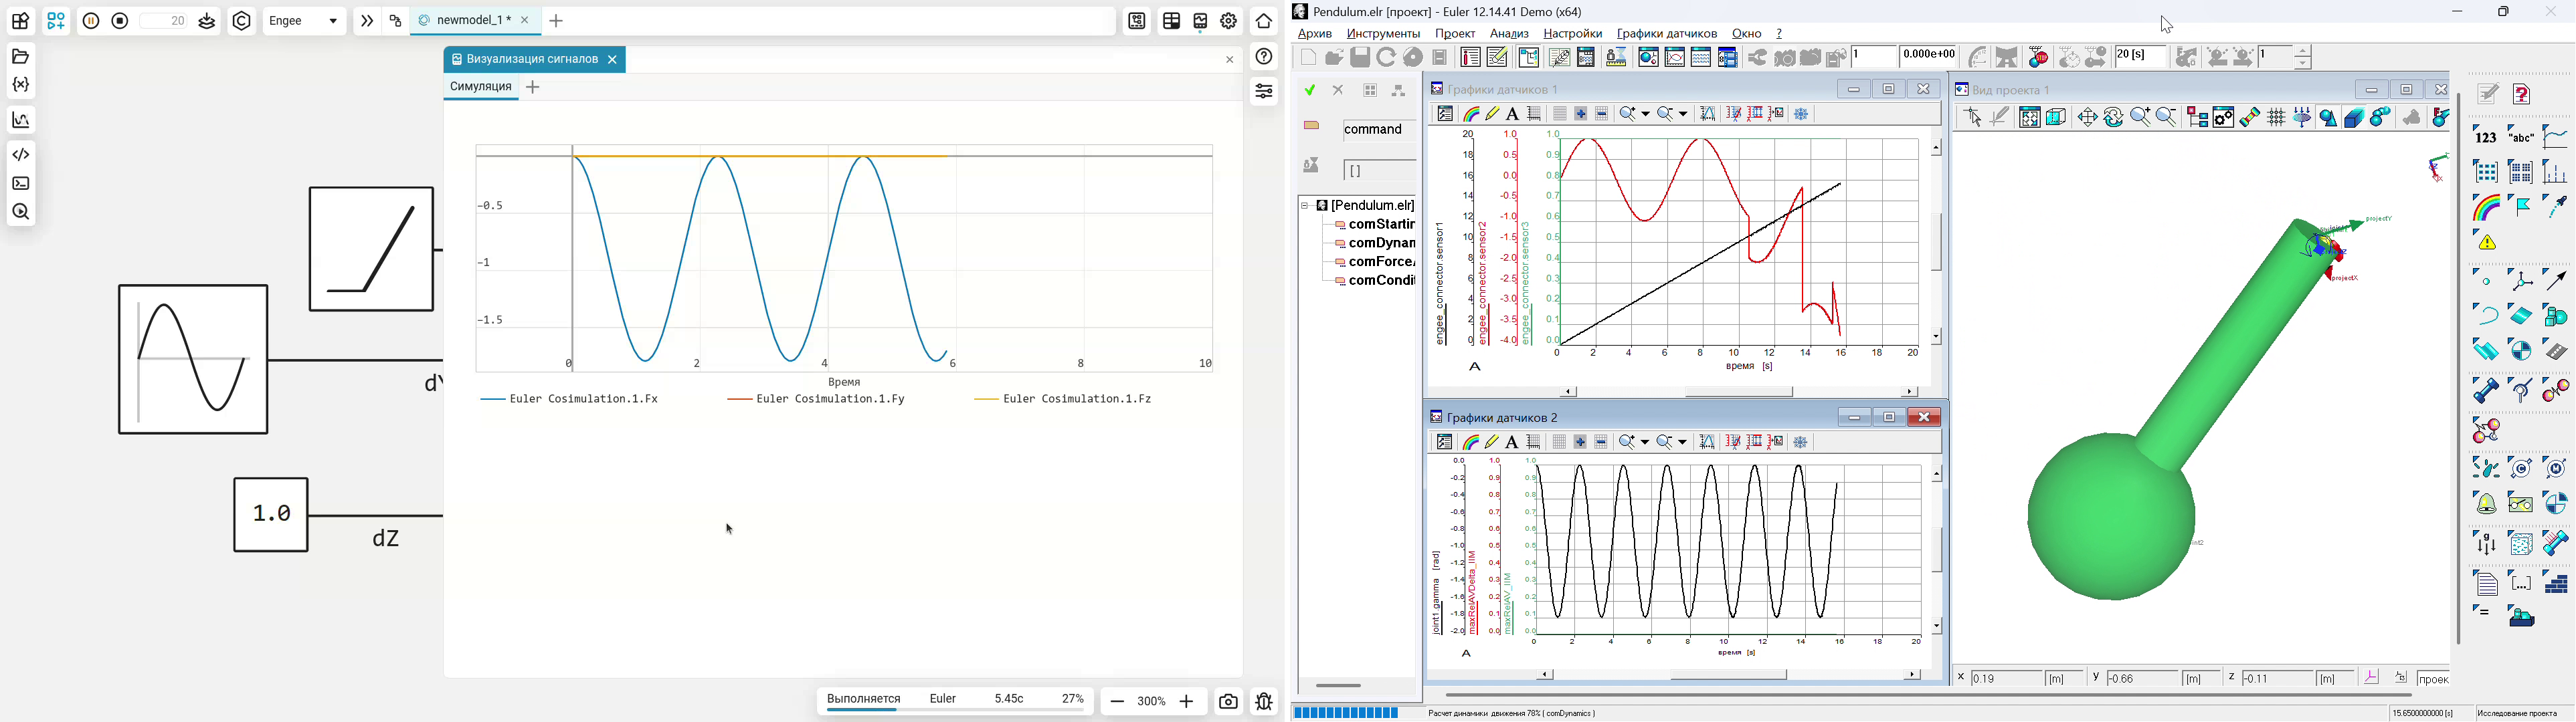This screenshot has width=2576, height=722.
Task: Toggle the grid display in Вид проекта 1
Action: (2276, 118)
